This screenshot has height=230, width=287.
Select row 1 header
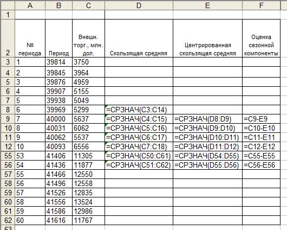8,15
